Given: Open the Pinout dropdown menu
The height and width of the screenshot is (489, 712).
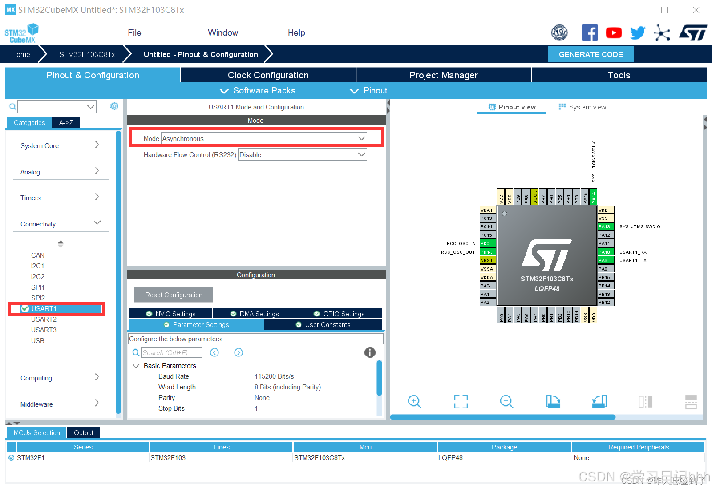Looking at the screenshot, I should pos(369,91).
